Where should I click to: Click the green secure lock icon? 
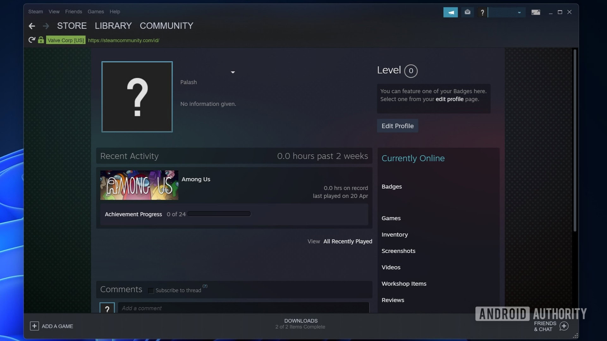point(41,40)
